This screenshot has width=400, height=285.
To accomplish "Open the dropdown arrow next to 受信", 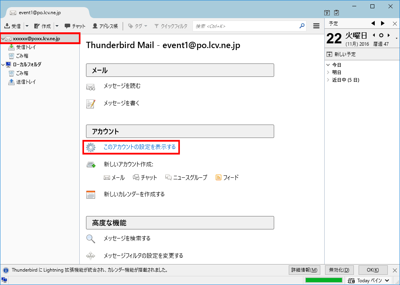I will tap(27, 26).
